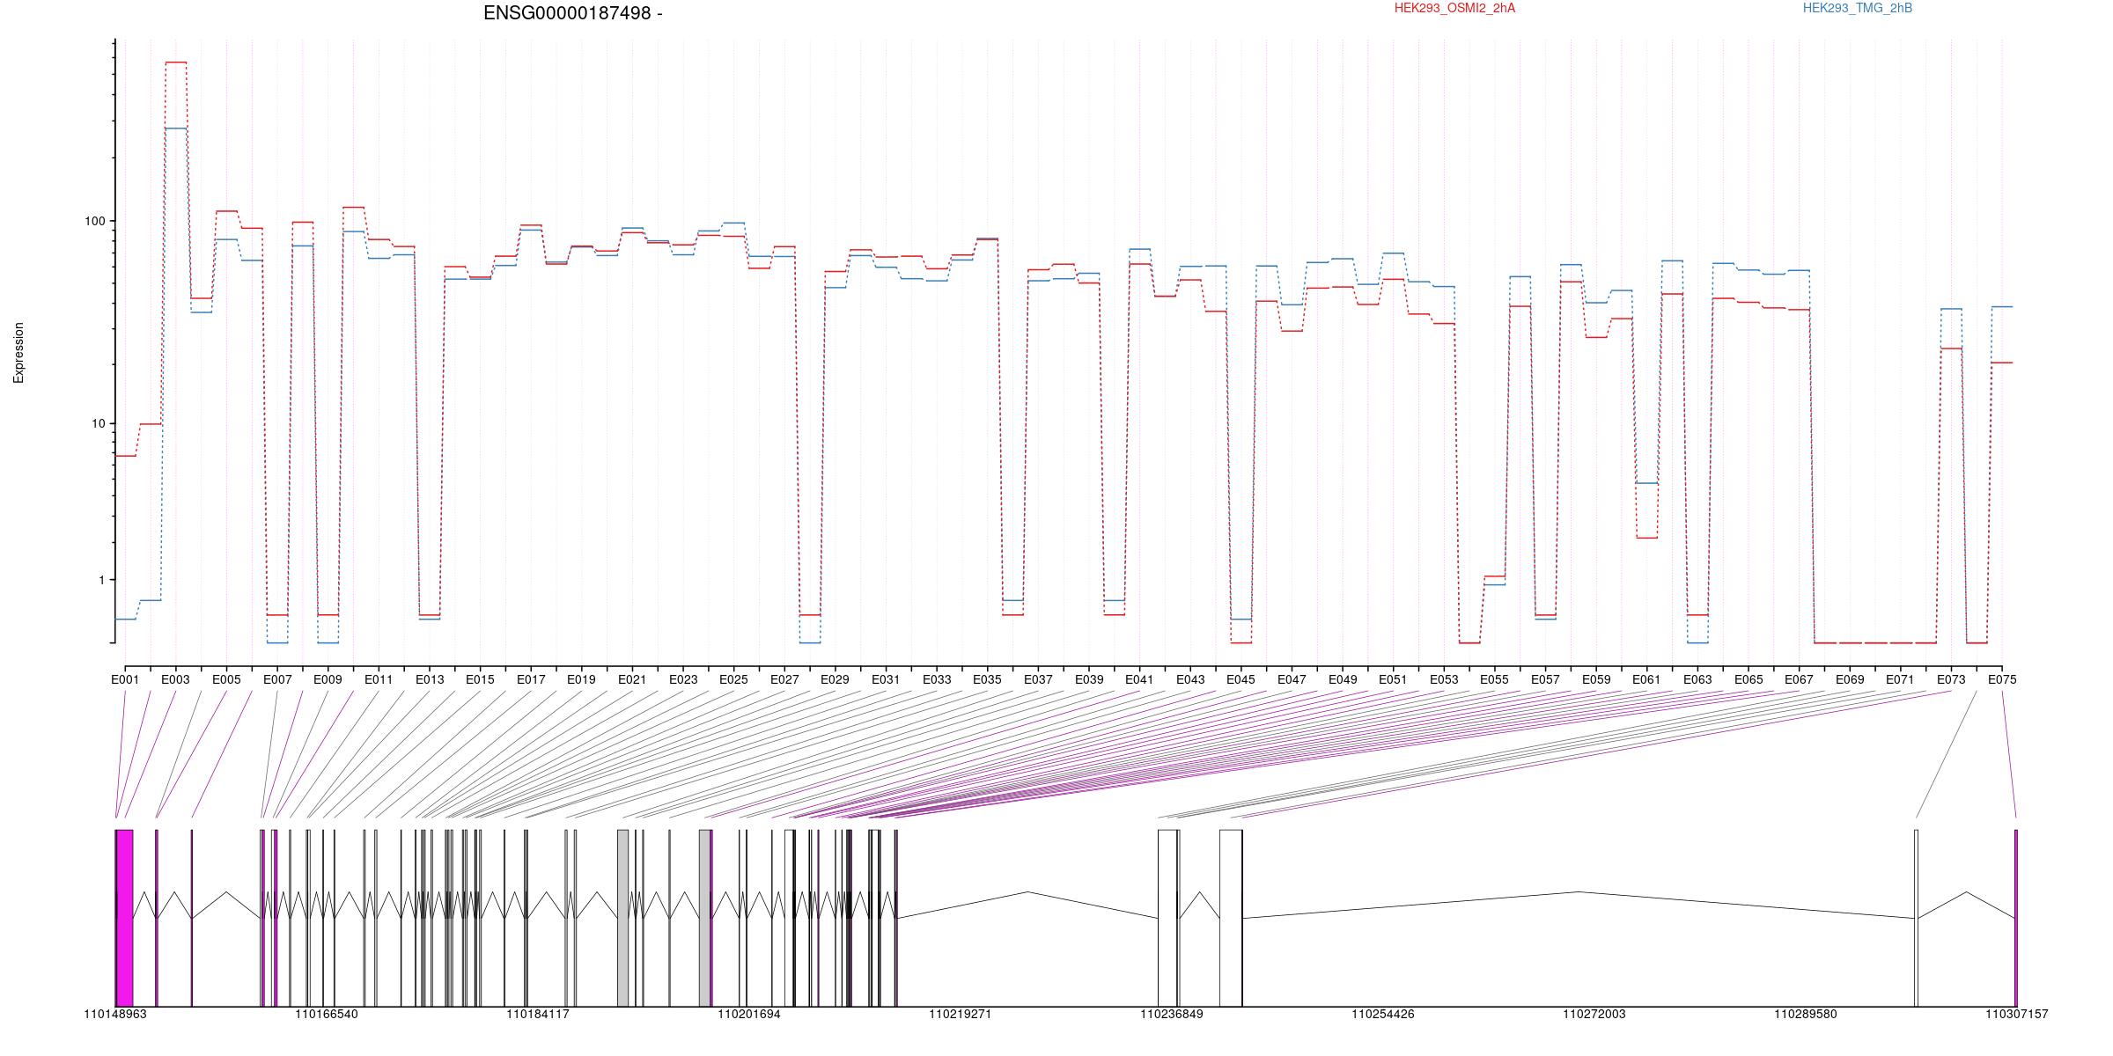2113x1056 pixels.
Task: Click exon label E069
Action: coord(1850,679)
